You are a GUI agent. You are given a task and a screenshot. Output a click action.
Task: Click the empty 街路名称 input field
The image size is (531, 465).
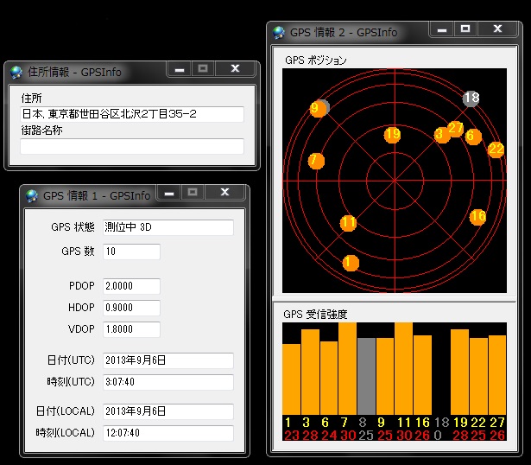[x=132, y=146]
